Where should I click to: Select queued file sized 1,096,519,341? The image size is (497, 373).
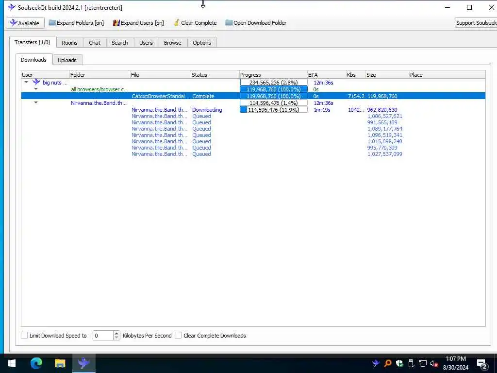tap(253, 135)
